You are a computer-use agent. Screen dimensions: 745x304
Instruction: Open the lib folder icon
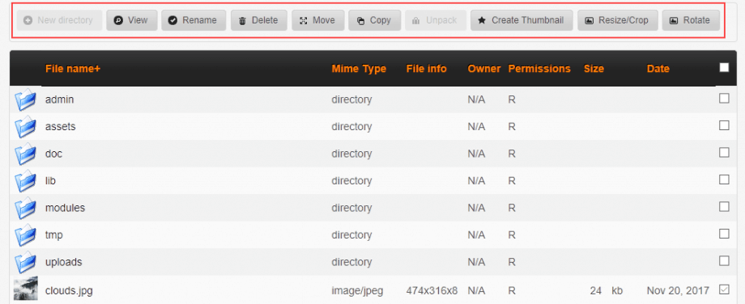pos(25,180)
